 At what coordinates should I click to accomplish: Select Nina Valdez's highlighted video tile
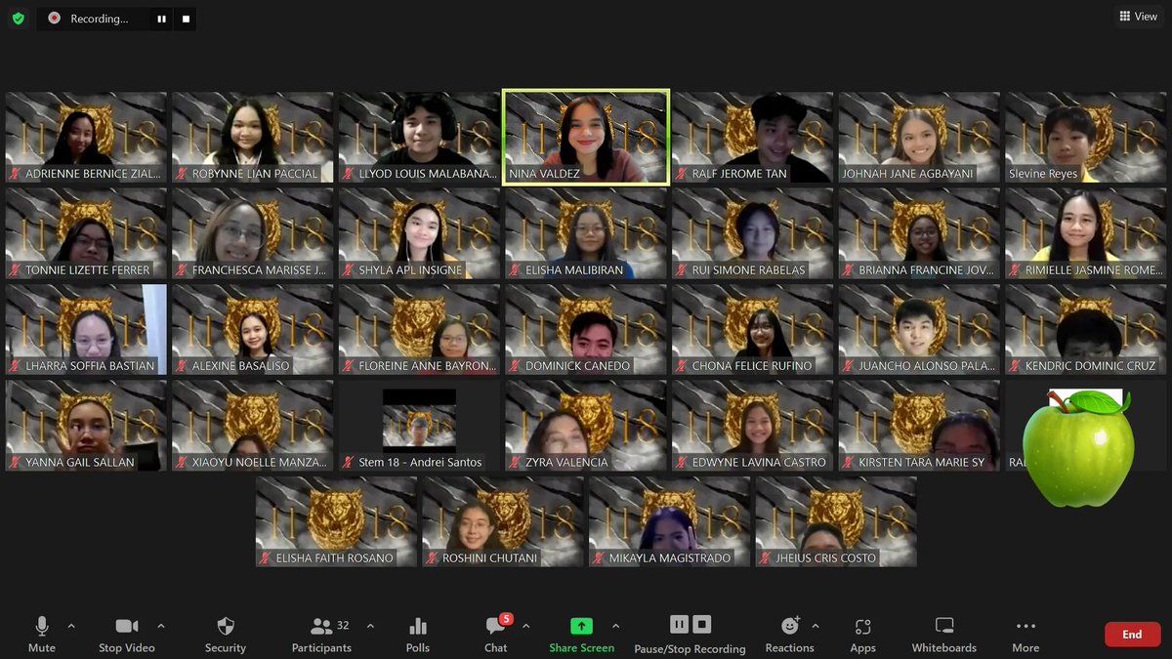(586, 137)
